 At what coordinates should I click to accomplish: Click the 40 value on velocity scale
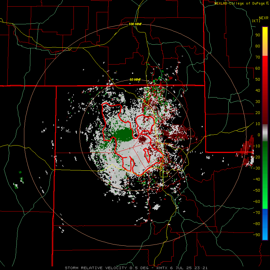[258, 90]
